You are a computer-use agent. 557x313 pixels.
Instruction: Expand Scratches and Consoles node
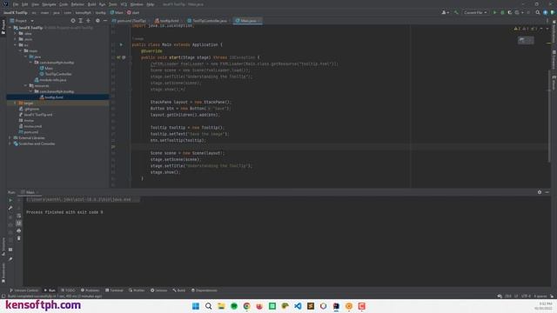(10, 143)
